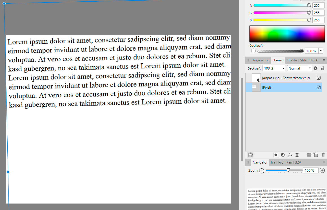Group layers with the folder icon
This screenshot has width=327, height=210.
309,155
